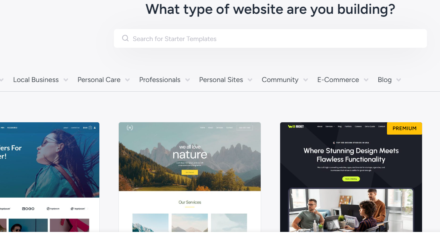The width and height of the screenshot is (440, 236).
Task: Expand the Personal Sites dropdown arrow
Action: [x=250, y=80]
